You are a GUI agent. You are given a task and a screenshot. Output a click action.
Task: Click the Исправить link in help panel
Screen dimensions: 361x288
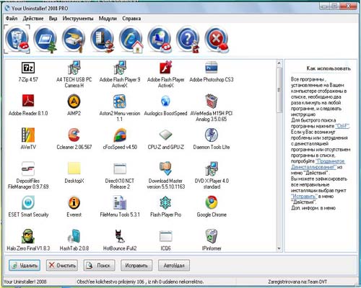point(304,197)
